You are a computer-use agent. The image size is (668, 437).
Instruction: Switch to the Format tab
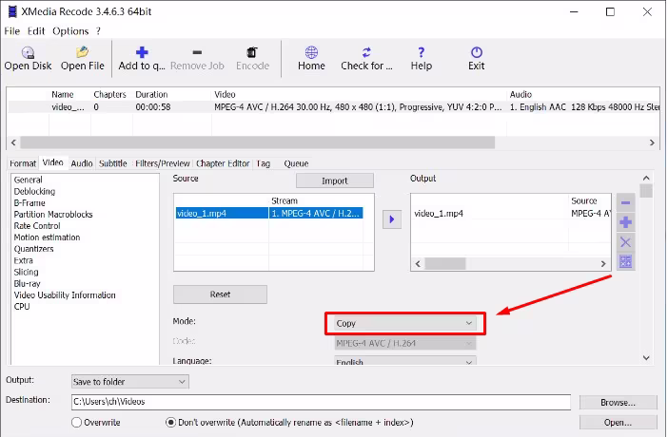click(x=23, y=163)
